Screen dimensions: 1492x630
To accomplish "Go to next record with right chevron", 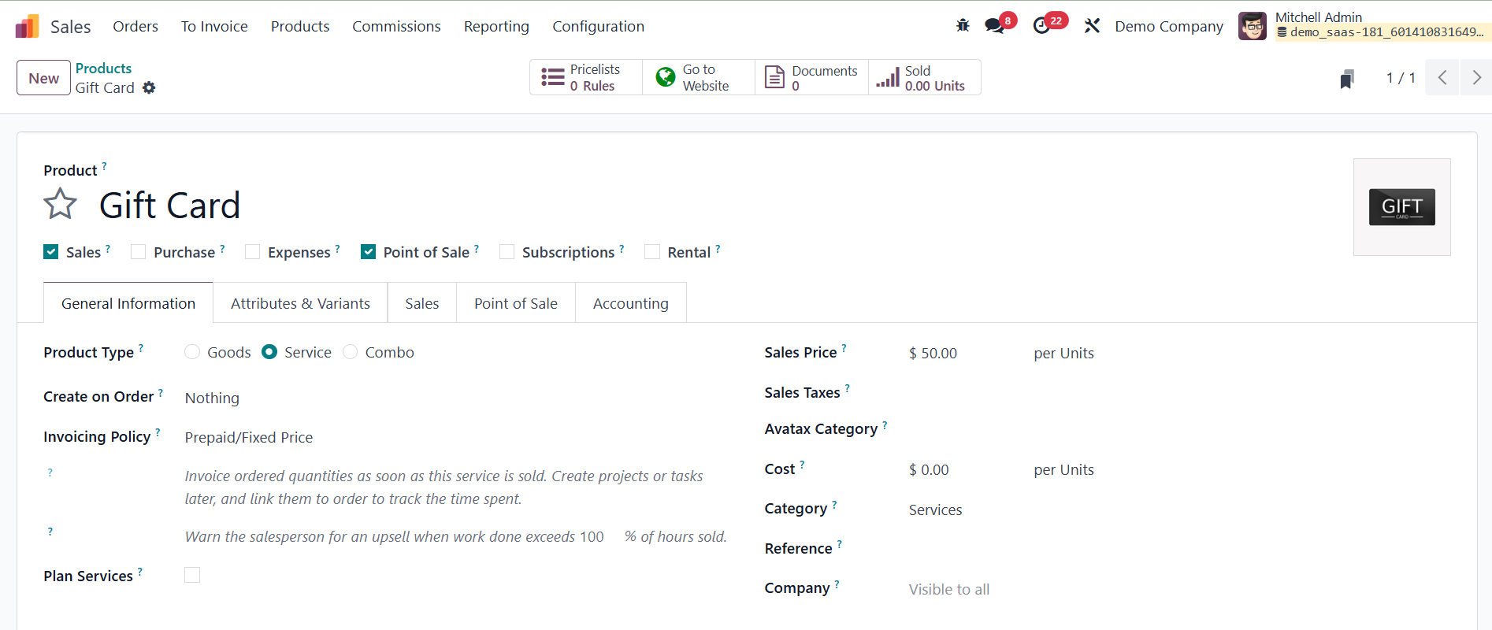I will (1476, 78).
